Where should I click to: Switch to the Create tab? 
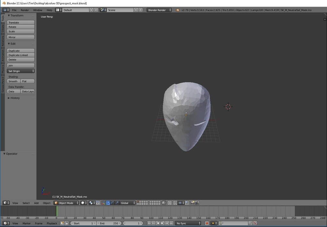pyautogui.click(x=3, y=28)
